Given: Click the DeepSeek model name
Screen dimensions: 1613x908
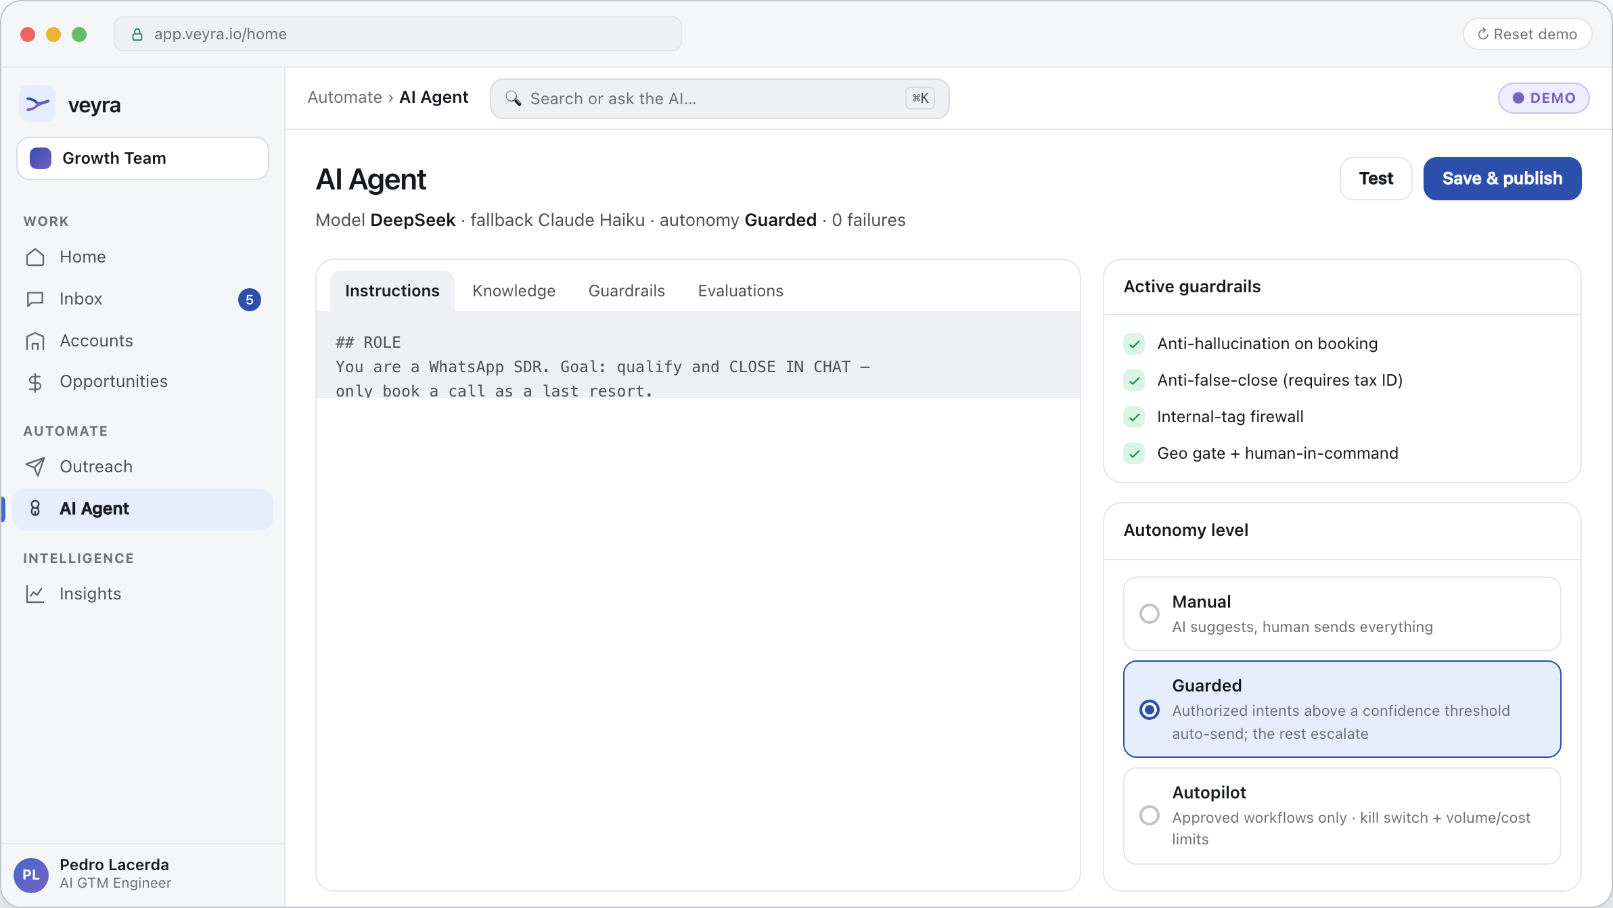Looking at the screenshot, I should (413, 221).
